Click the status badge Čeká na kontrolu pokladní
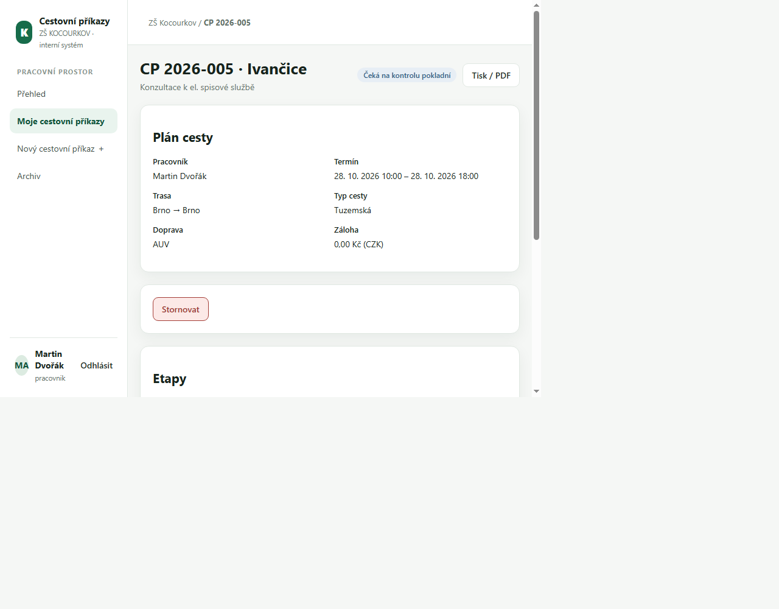This screenshot has width=779, height=609. (x=407, y=76)
